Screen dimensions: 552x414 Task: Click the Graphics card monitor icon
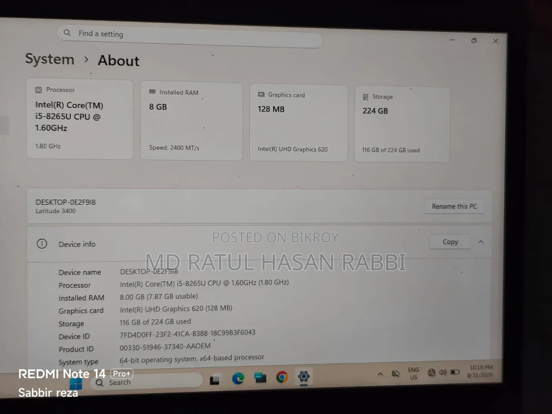pyautogui.click(x=262, y=95)
